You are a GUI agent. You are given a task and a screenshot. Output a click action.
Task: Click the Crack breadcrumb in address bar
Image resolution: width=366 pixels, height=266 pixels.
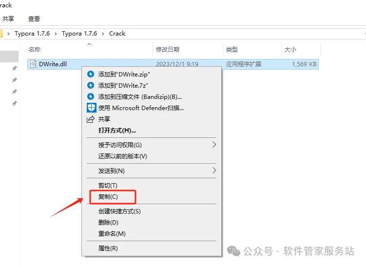click(117, 34)
